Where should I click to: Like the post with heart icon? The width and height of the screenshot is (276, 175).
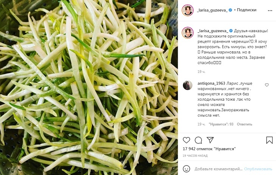coord(186,140)
